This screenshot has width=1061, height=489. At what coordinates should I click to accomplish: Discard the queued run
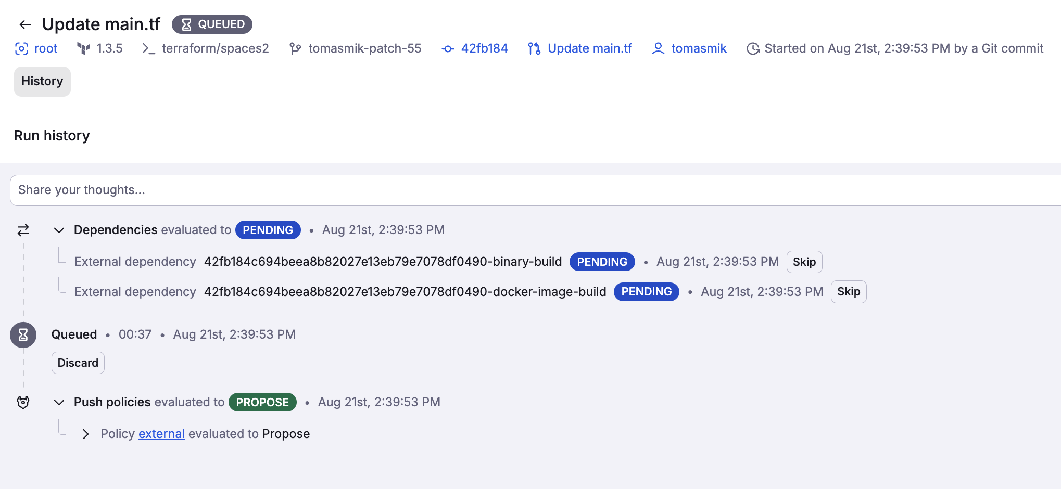click(78, 363)
